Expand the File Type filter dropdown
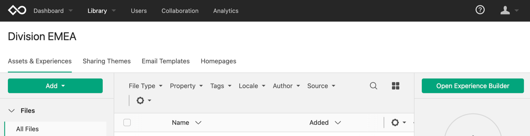 pos(145,86)
